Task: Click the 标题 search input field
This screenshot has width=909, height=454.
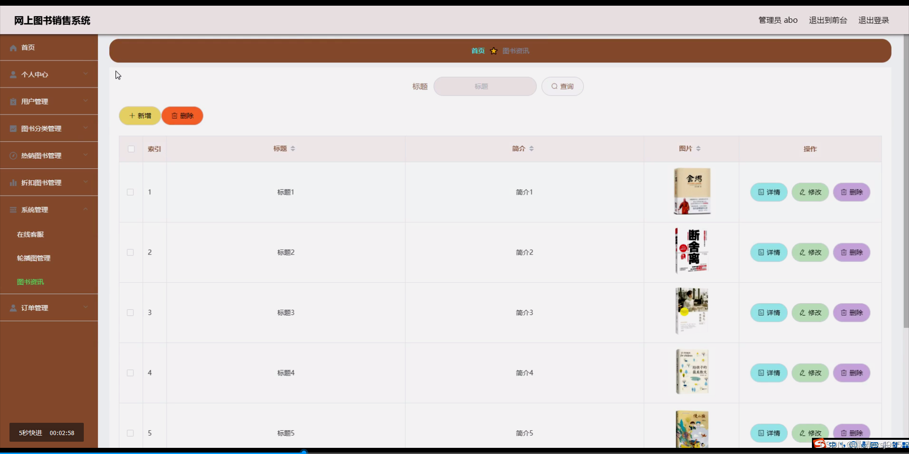Action: point(485,87)
